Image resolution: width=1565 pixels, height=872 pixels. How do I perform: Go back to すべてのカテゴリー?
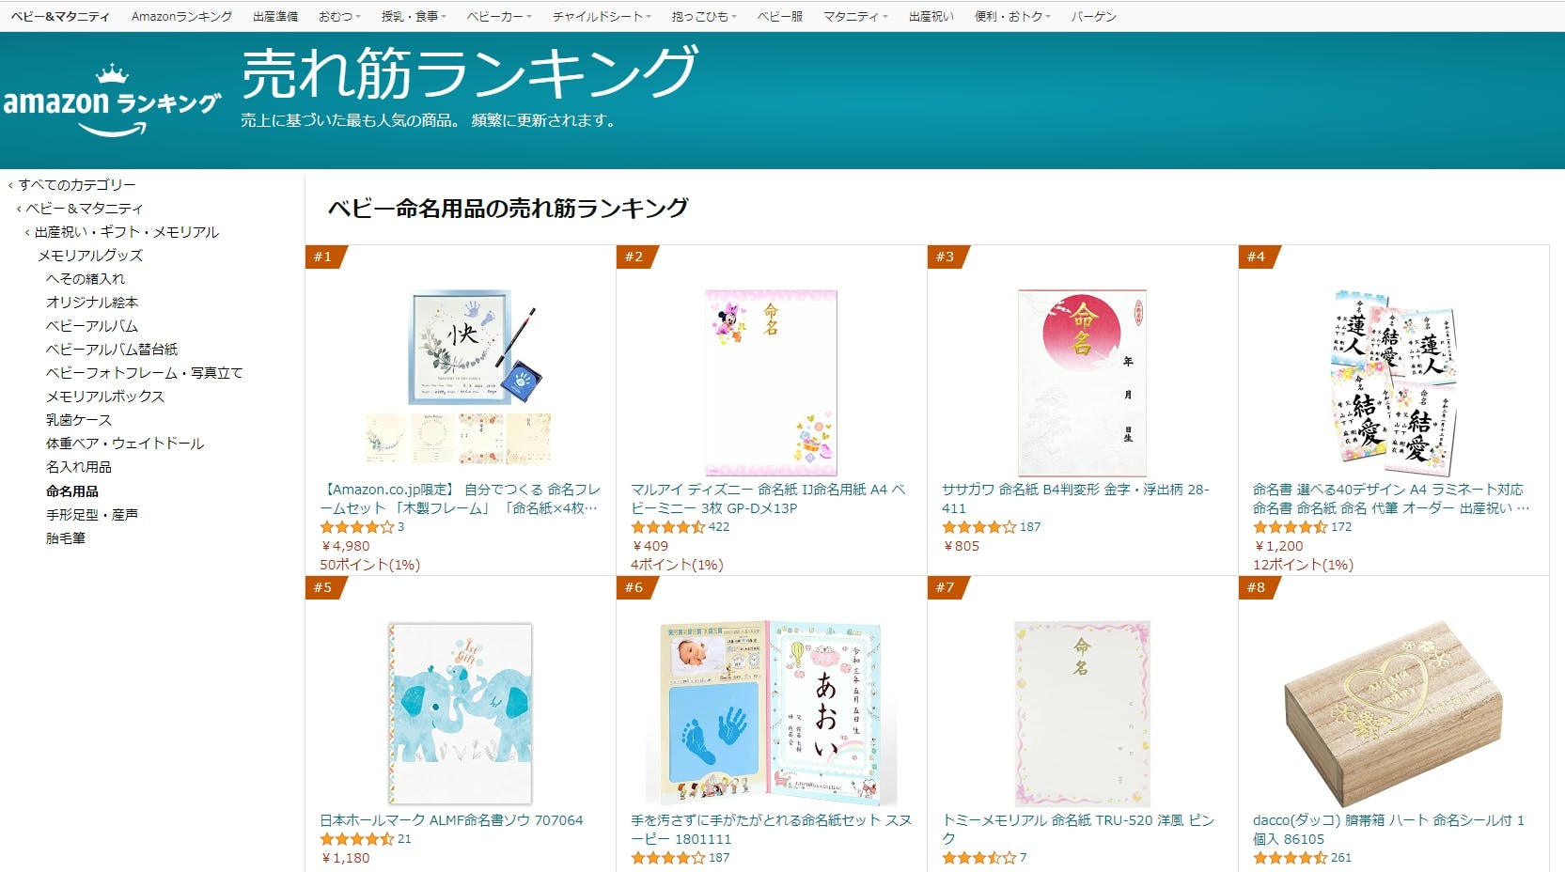[77, 185]
